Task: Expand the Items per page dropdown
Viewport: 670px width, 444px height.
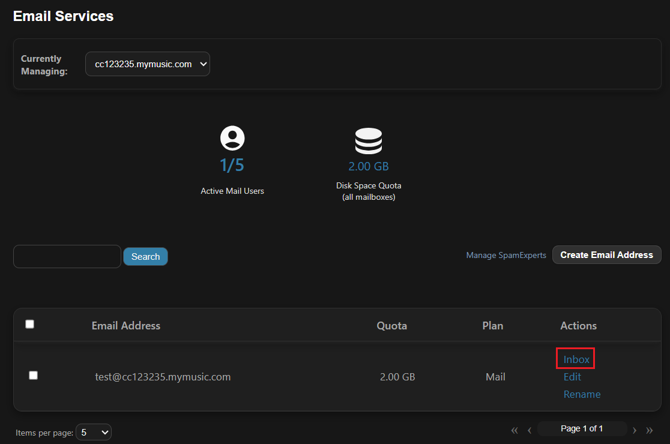Action: tap(94, 432)
